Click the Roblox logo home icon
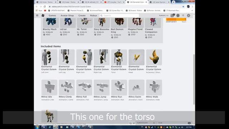The image size is (229, 129). coord(43,15)
